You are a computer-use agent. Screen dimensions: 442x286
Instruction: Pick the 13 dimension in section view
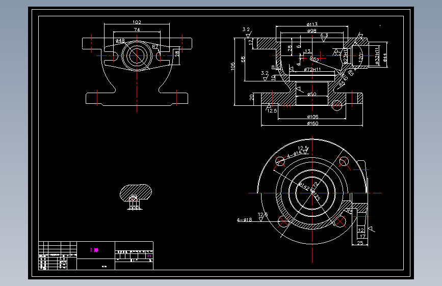[x=307, y=51]
